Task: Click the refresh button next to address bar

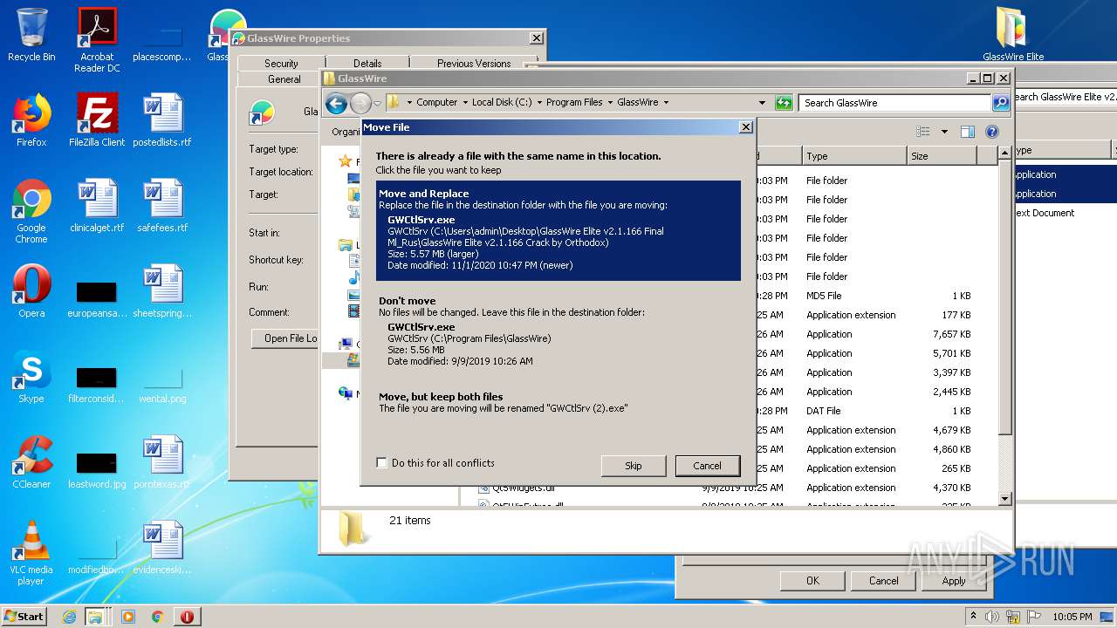Action: pyautogui.click(x=784, y=103)
